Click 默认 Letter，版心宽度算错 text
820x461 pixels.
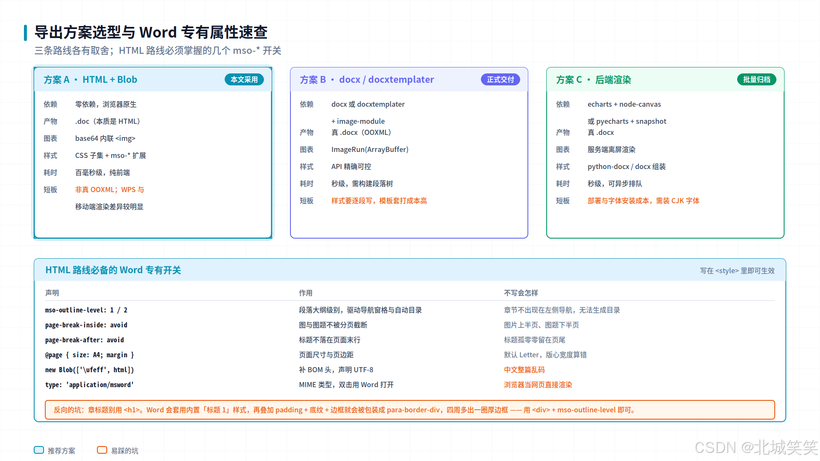(545, 355)
